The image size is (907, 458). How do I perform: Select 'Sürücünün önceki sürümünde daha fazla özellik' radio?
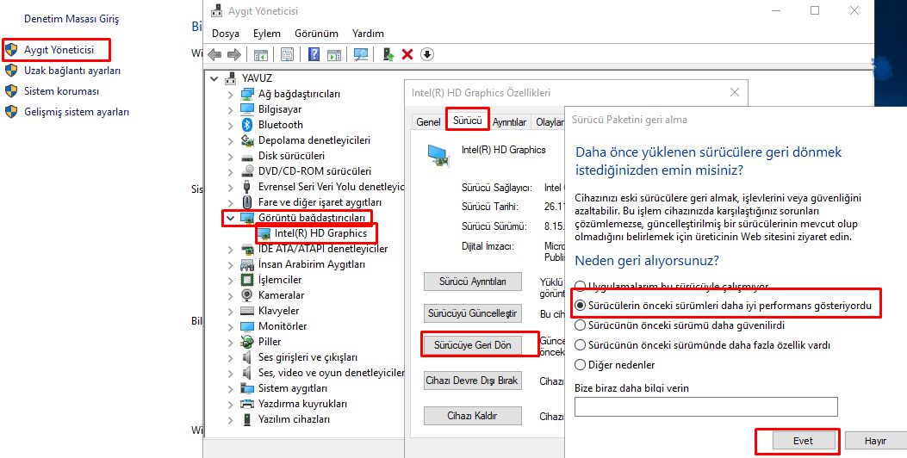(581, 345)
